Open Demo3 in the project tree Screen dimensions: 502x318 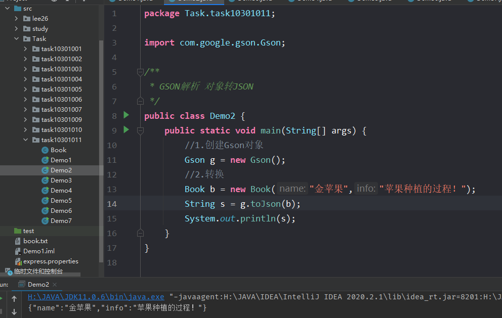pyautogui.click(x=61, y=180)
